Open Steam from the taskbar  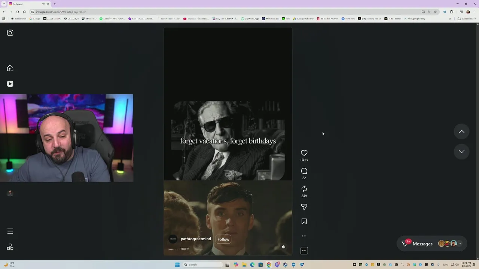285,265
